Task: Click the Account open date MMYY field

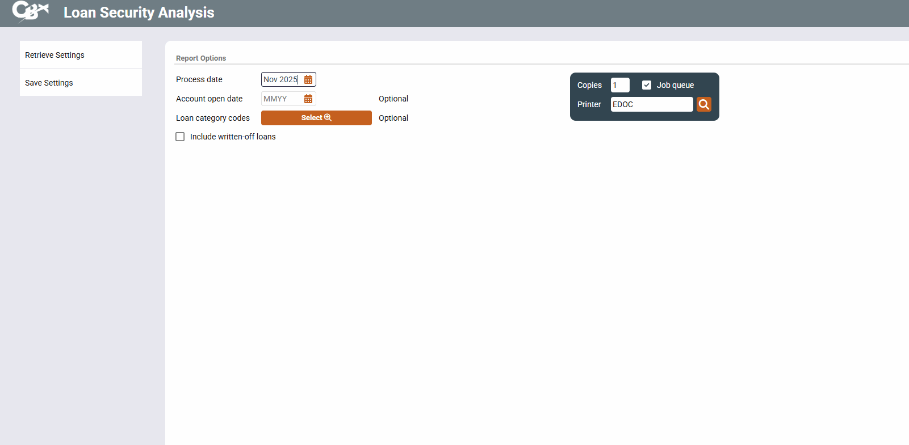Action: pyautogui.click(x=281, y=99)
